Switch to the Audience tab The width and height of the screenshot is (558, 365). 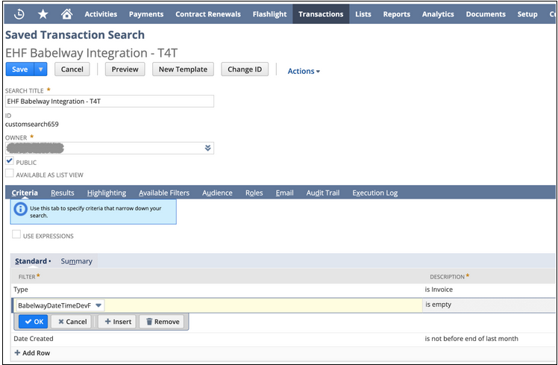pyautogui.click(x=217, y=193)
